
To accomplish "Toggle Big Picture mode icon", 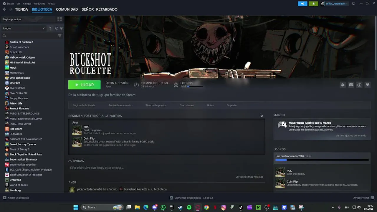I will (x=354, y=4).
